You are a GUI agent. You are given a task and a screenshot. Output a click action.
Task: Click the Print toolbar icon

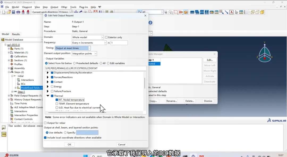[18, 12]
